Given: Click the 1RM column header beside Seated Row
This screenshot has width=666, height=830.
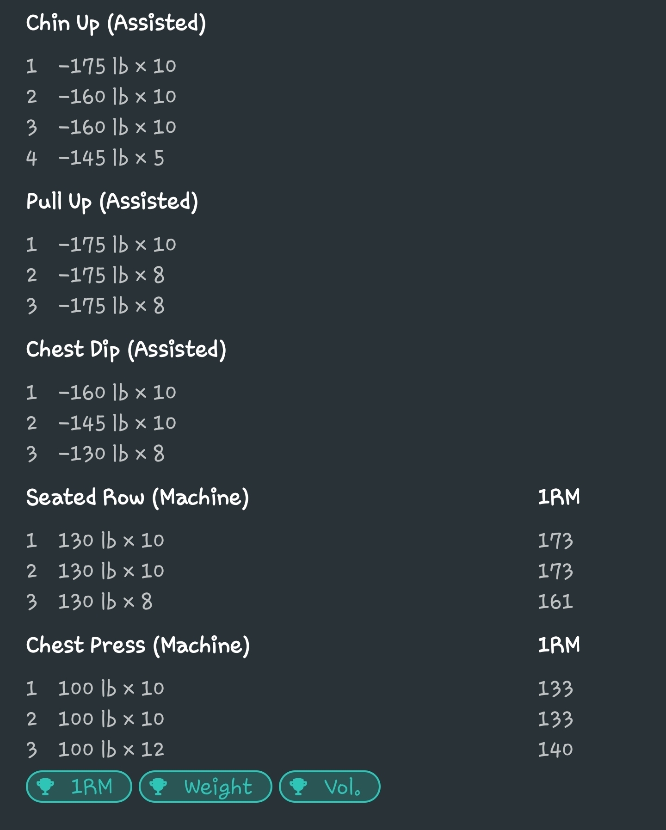Looking at the screenshot, I should point(559,498).
